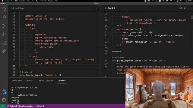Open the Go menu

point(33,1)
